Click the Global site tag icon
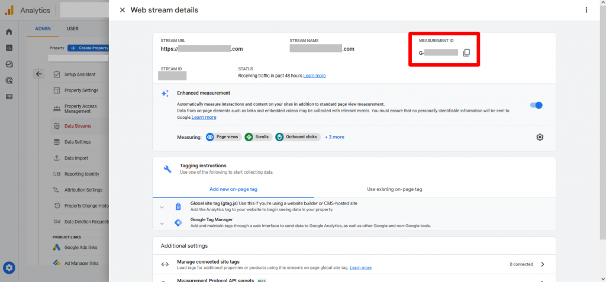 [178, 207]
